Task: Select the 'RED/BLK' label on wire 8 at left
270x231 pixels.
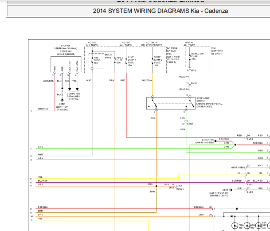Action: (x=43, y=207)
